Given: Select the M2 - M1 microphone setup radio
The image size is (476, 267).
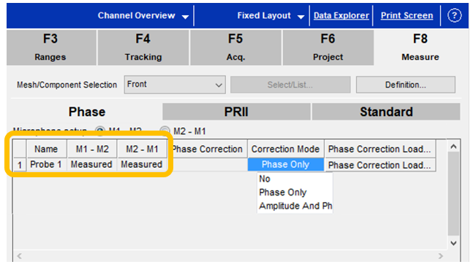Looking at the screenshot, I should coord(165,131).
